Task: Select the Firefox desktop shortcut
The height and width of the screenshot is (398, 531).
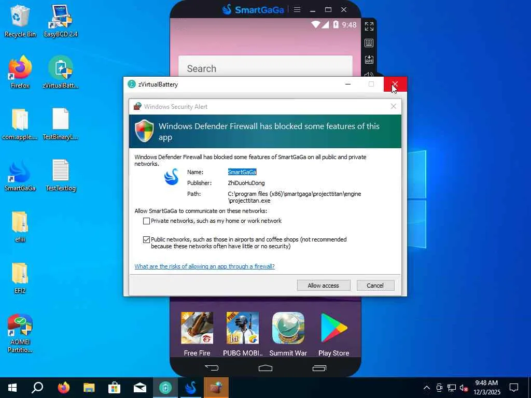Action: (x=20, y=72)
